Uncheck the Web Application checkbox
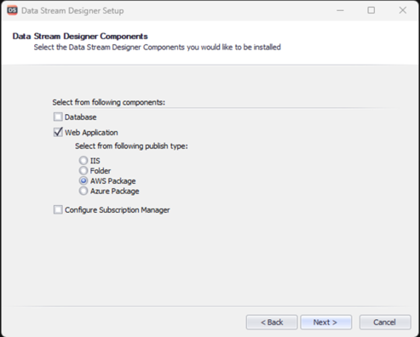 [58, 132]
